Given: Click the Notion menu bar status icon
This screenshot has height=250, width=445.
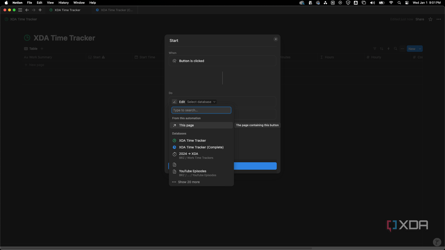Looking at the screenshot, I should 333,3.
